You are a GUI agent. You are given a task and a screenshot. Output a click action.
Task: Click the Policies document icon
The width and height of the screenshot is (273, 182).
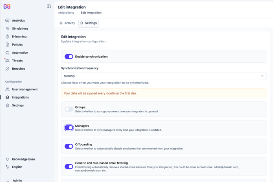coord(7,44)
